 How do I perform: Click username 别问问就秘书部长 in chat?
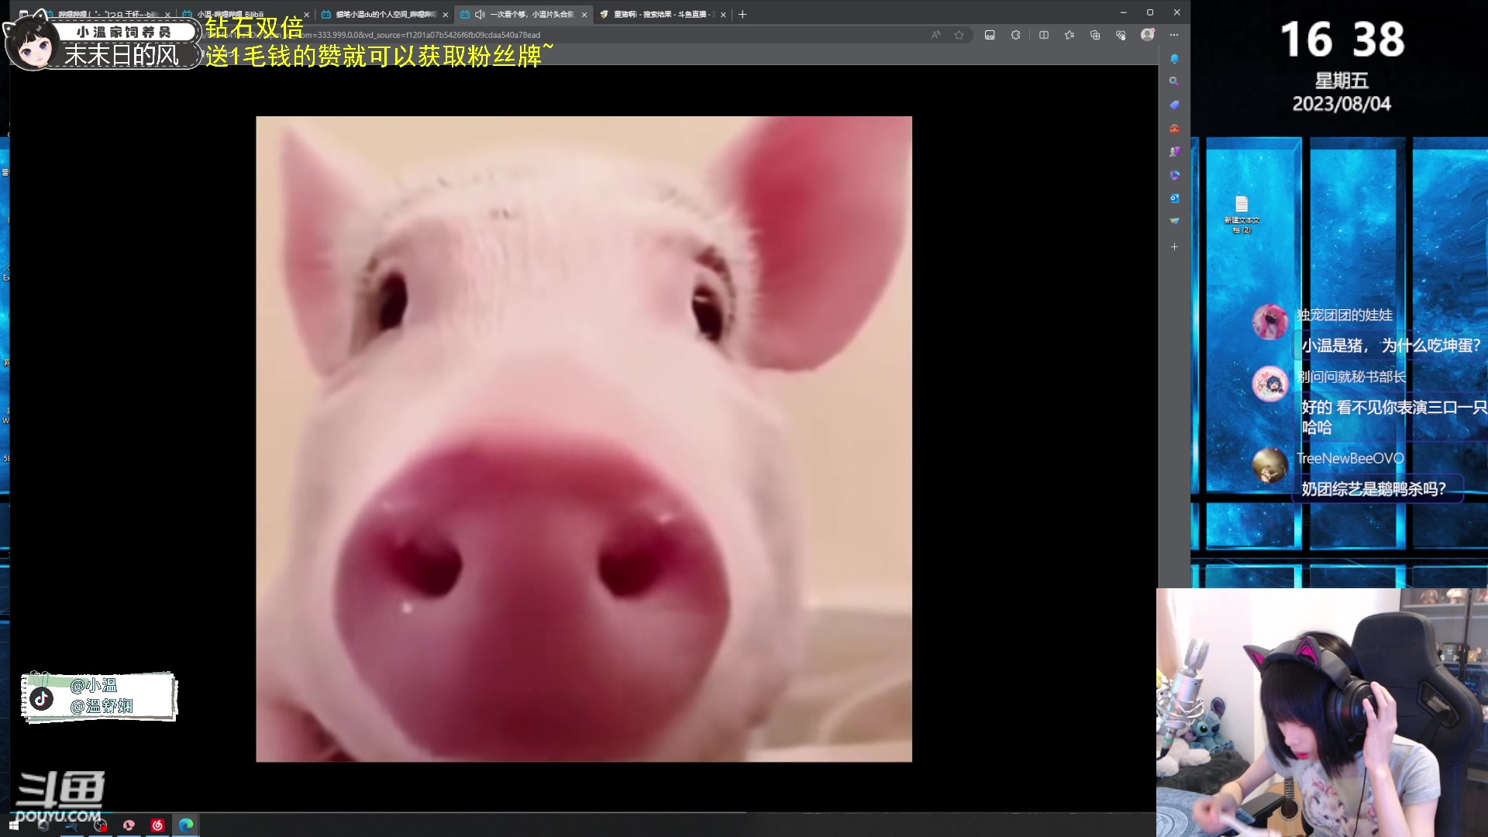(x=1351, y=377)
